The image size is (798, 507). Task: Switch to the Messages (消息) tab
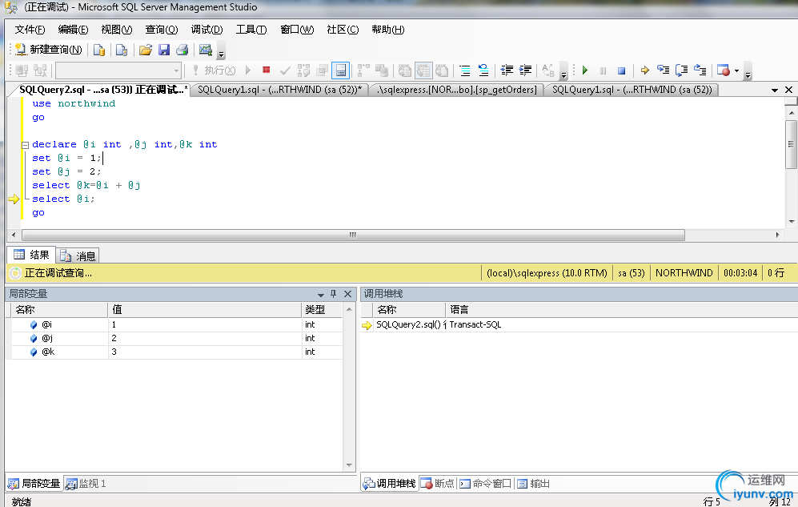pos(78,256)
